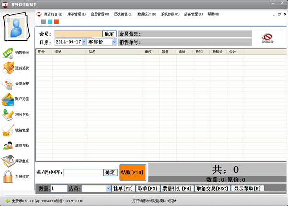The height and width of the screenshot is (206, 288).
Task: Click the 条码 column header
Action: tap(69, 52)
